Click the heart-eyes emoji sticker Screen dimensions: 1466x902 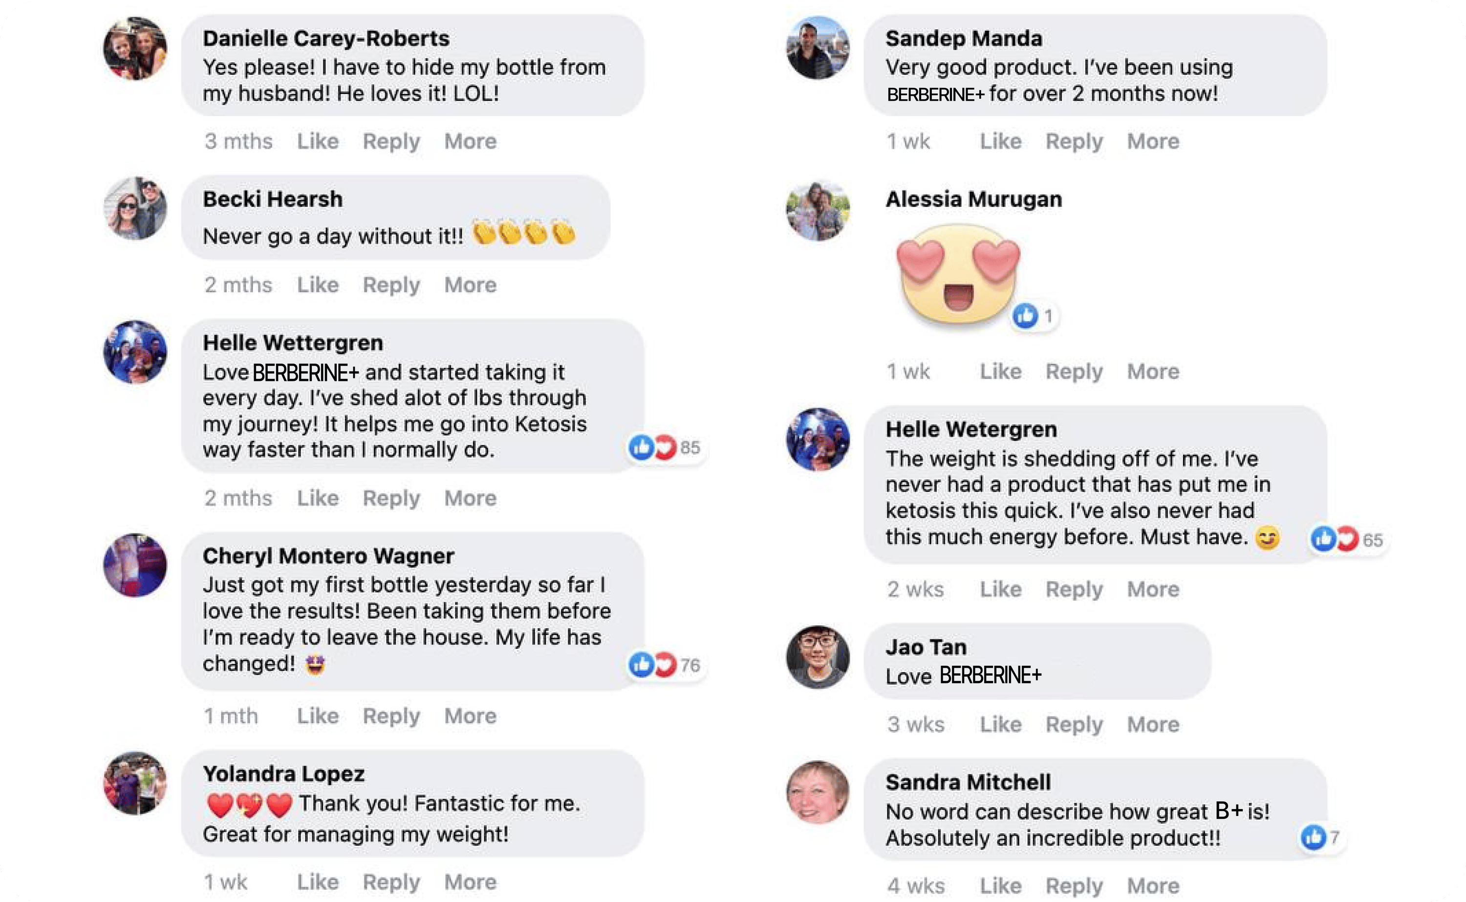(x=957, y=273)
